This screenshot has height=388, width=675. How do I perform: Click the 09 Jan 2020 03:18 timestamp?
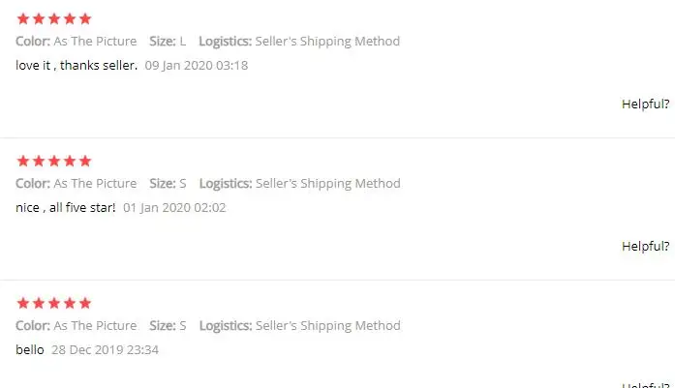click(197, 65)
